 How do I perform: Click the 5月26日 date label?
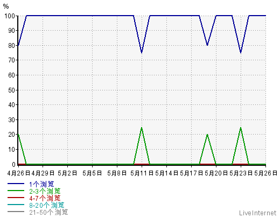tap(265, 173)
